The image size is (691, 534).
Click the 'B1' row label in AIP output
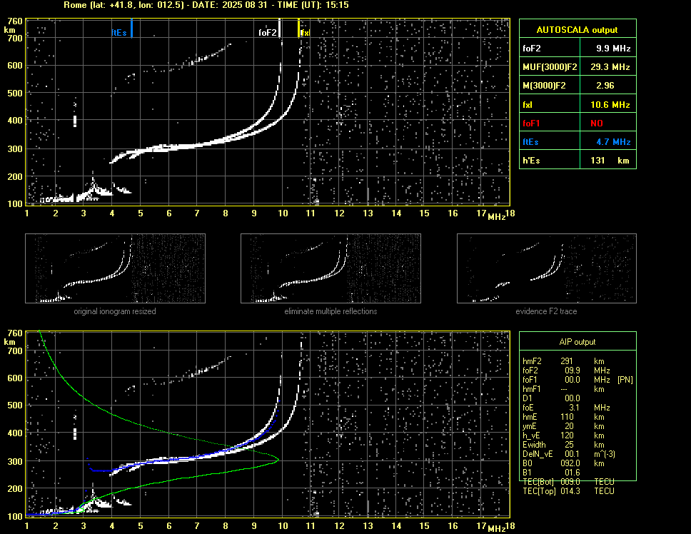click(527, 473)
